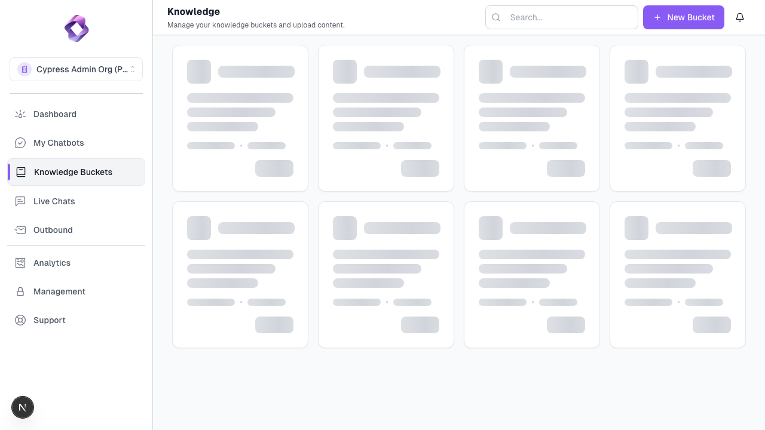
Task: Click the purple app logo at top
Action: [x=76, y=28]
